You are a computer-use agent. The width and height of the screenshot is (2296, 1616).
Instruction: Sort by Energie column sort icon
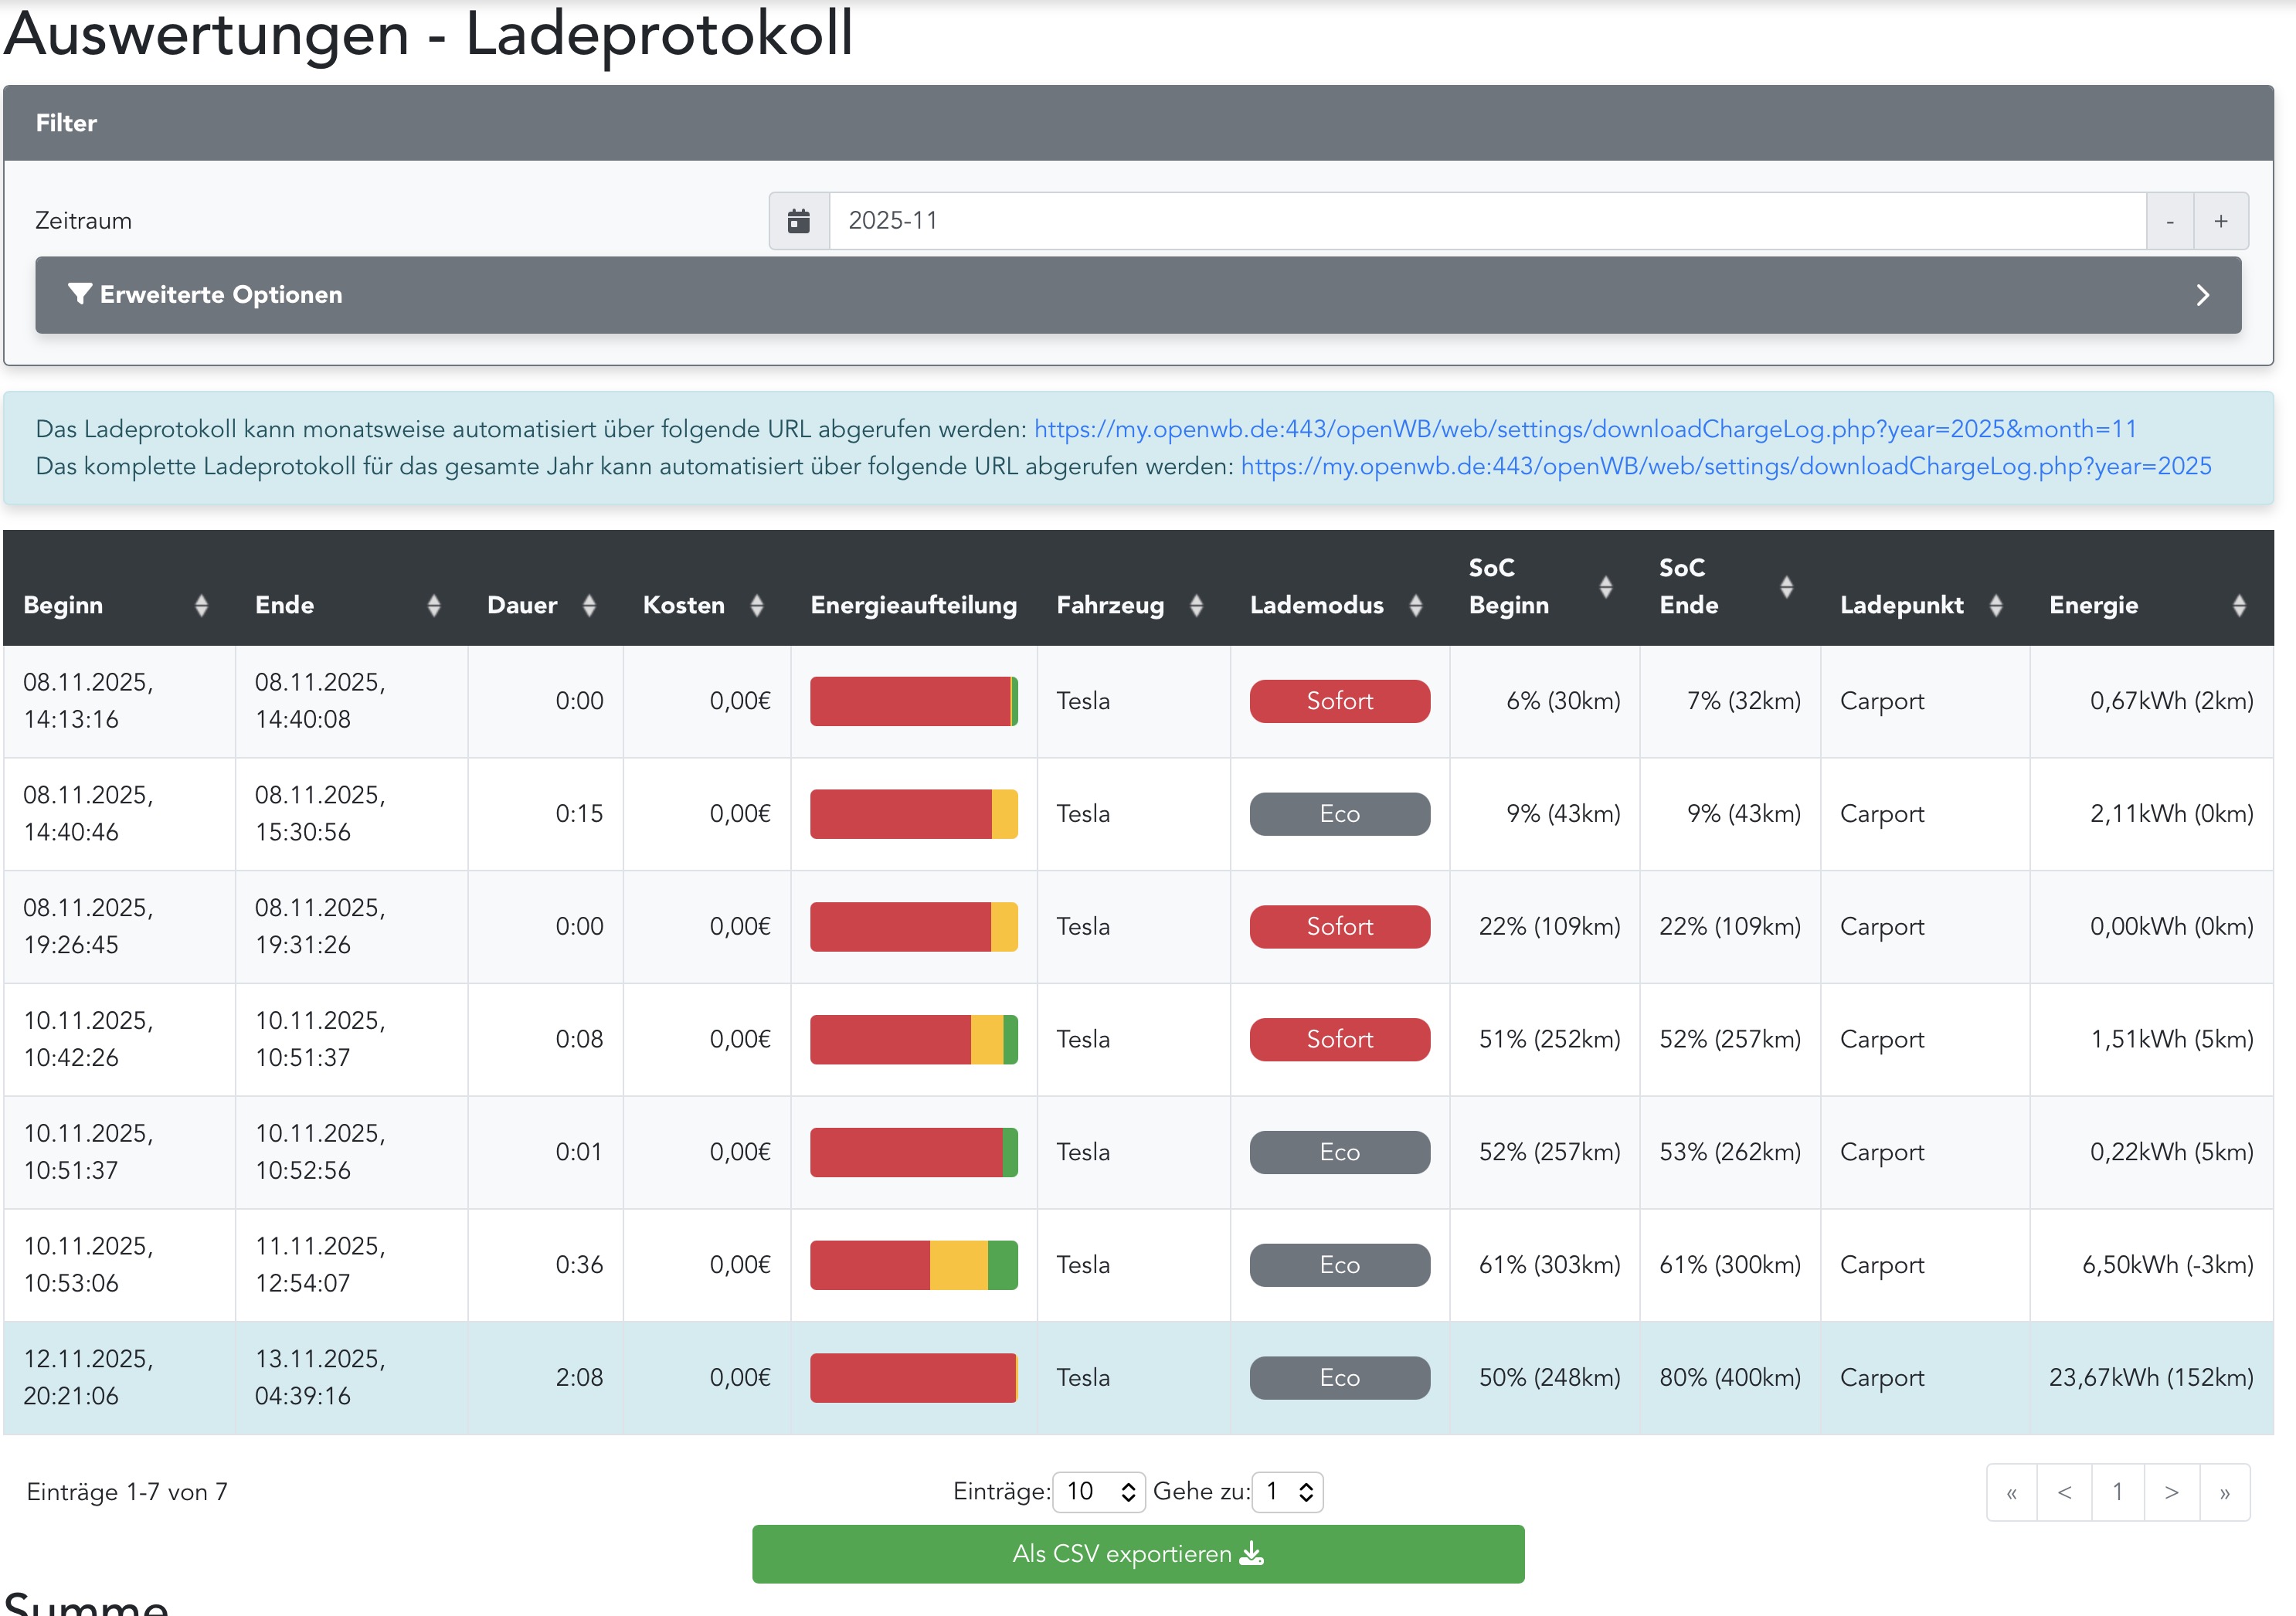[2239, 605]
